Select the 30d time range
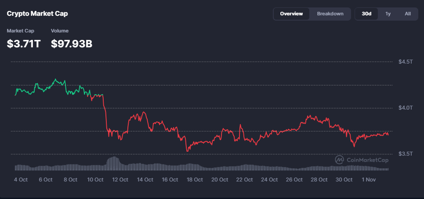Image resolution: width=424 pixels, height=199 pixels. coord(366,14)
